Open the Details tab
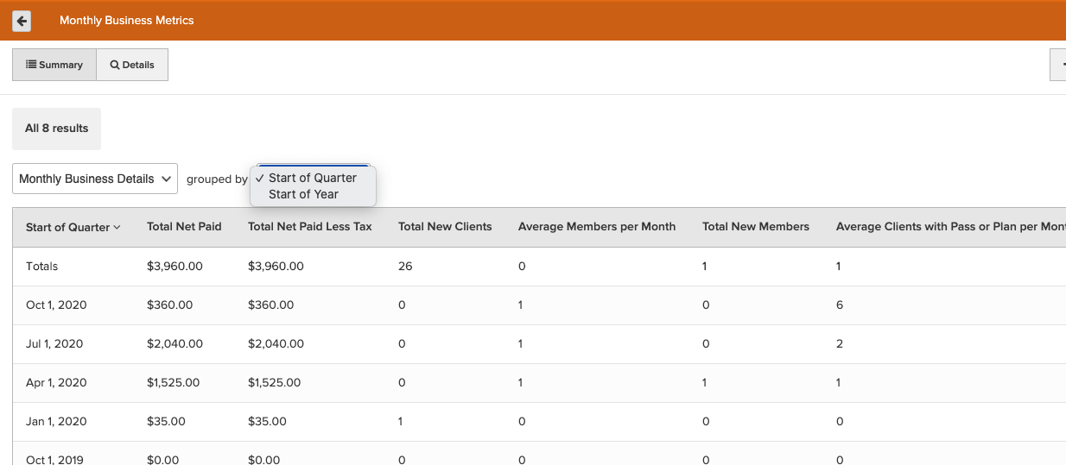The height and width of the screenshot is (465, 1066). click(132, 65)
